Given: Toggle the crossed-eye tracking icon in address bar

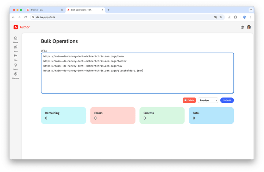Looking at the screenshot, I should 215,17.
